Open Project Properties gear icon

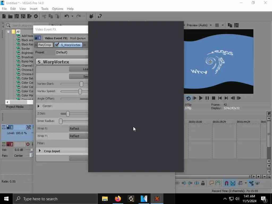pos(36,16)
